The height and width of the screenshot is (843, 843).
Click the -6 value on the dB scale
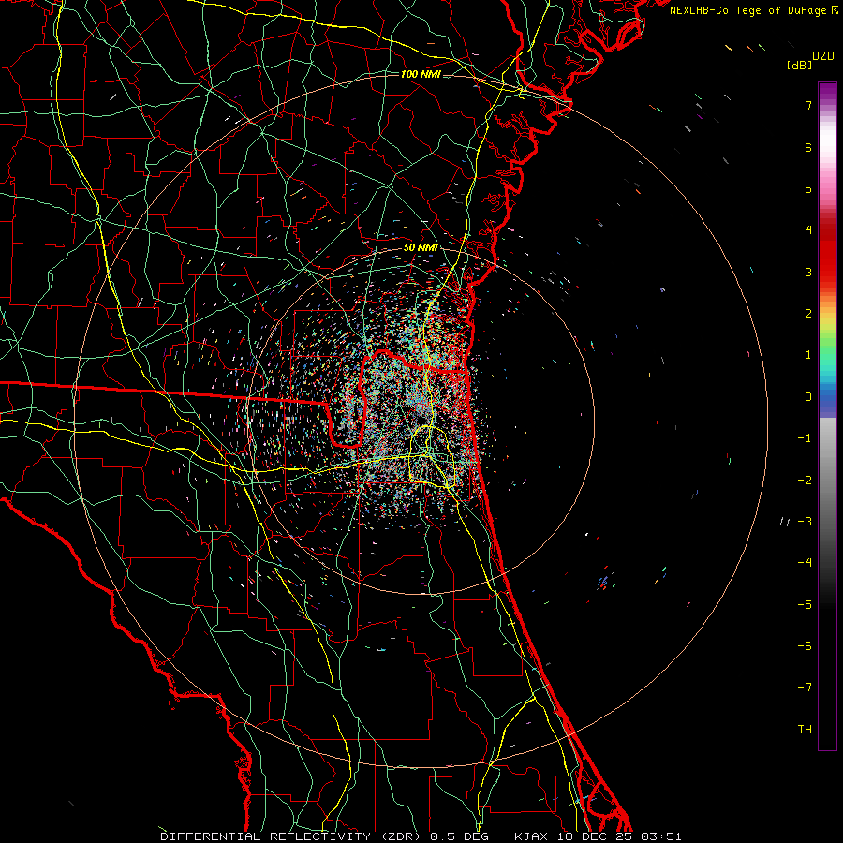[x=805, y=646]
